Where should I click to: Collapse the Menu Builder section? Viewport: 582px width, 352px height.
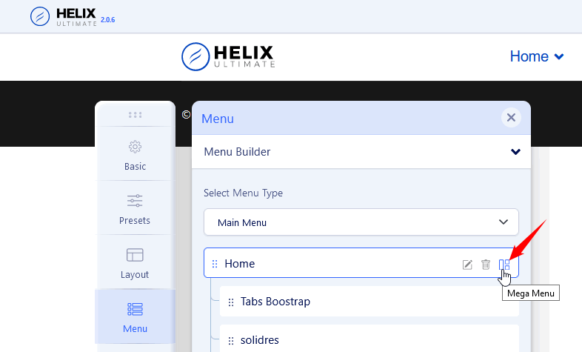click(515, 152)
